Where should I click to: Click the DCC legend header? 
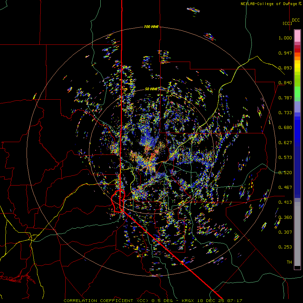296,20
